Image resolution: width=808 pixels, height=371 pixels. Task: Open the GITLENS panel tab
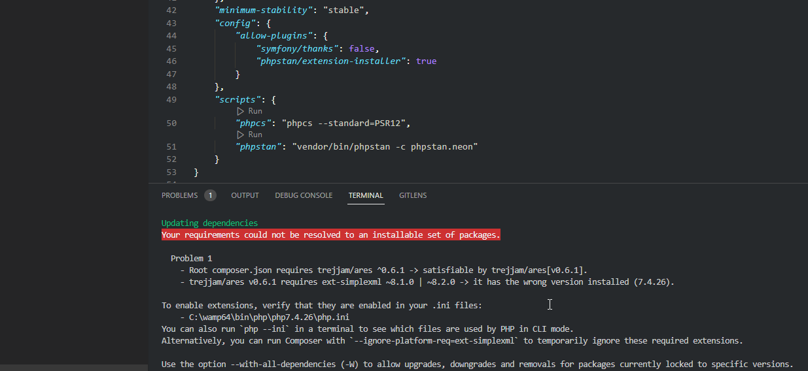tap(413, 195)
